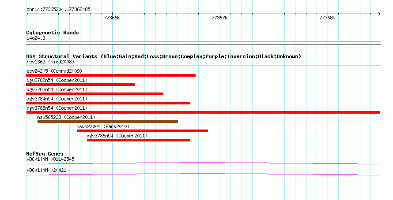
Task: Open the nsv827001 (Park2010) red bar
Action: pyautogui.click(x=142, y=131)
